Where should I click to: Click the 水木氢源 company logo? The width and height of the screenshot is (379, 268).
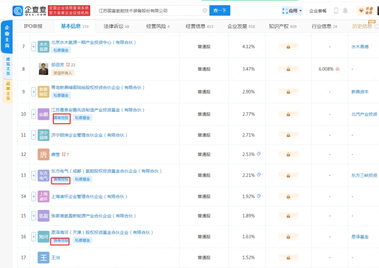(x=44, y=47)
